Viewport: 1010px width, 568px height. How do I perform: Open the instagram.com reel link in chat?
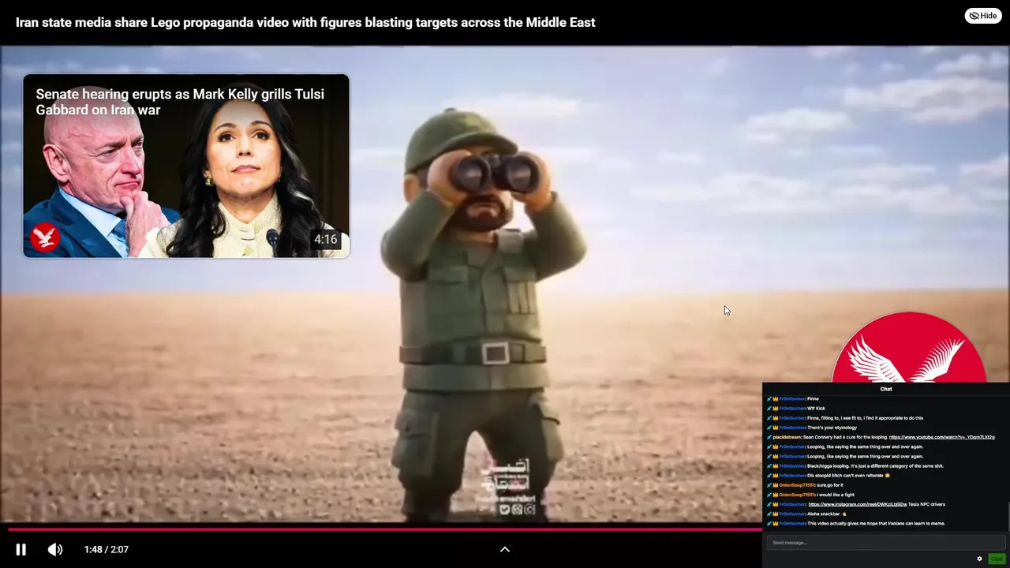857,504
